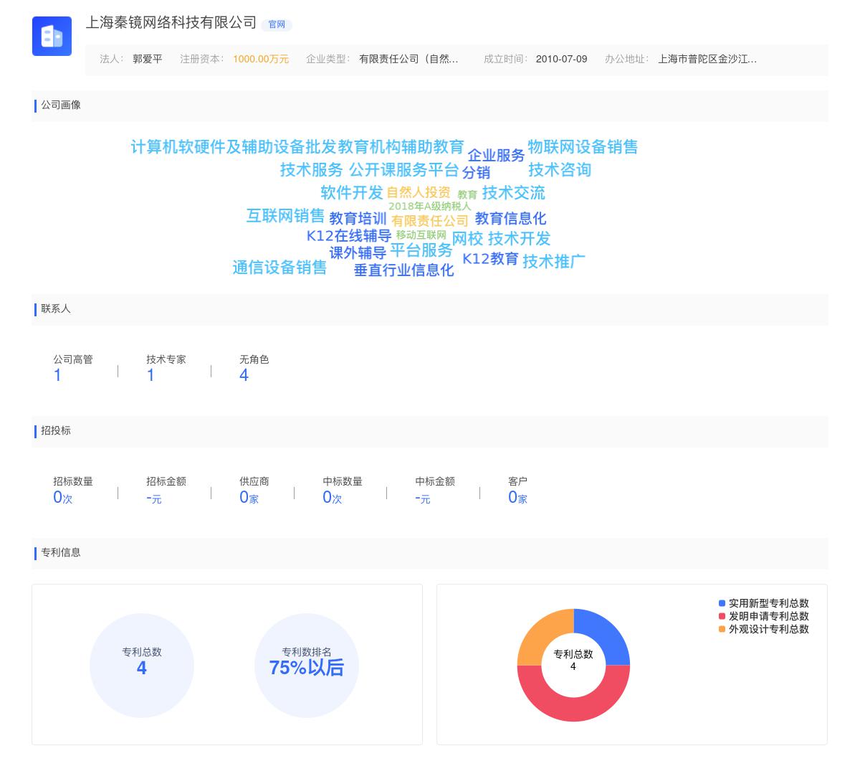Click the 软件开发 tag

pos(352,193)
